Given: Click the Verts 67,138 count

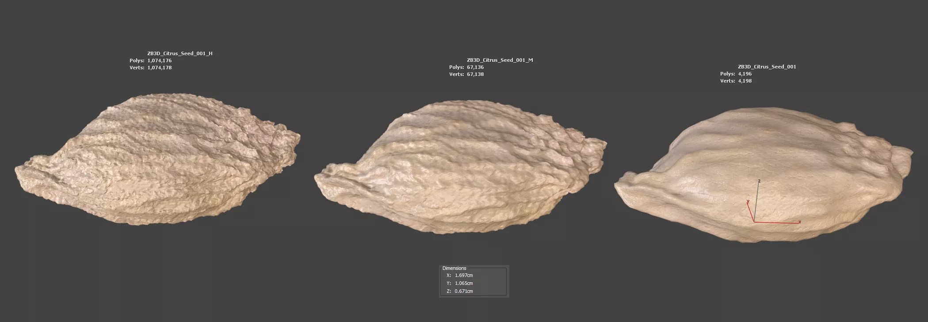Looking at the screenshot, I should [x=475, y=74].
